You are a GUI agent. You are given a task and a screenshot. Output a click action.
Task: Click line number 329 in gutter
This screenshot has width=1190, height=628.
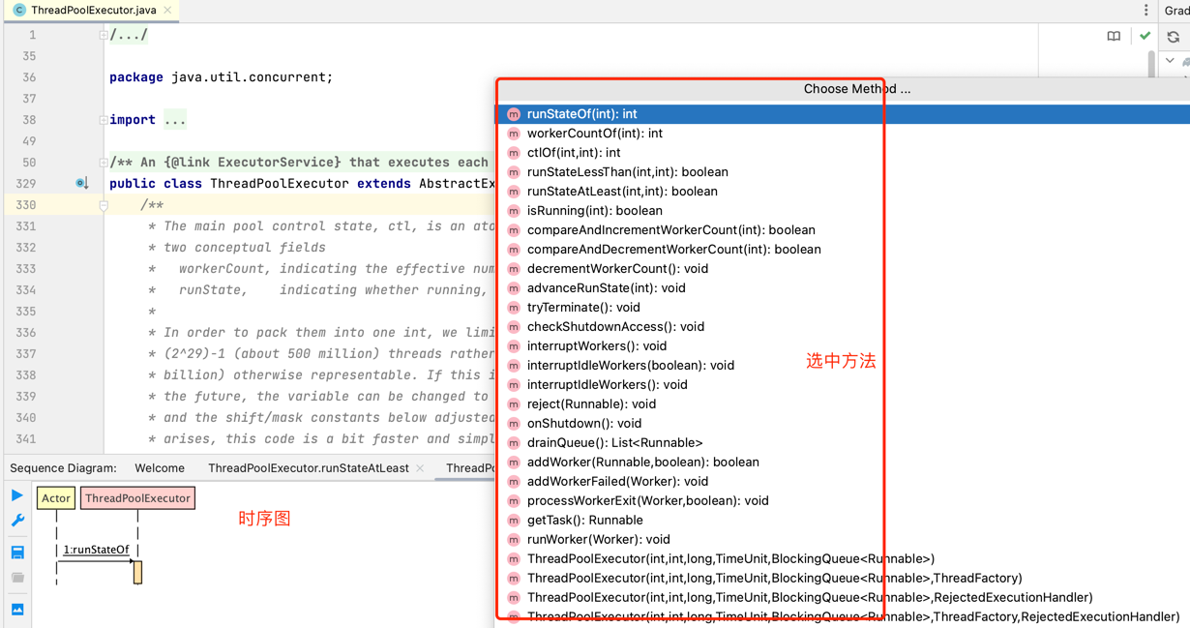point(26,184)
